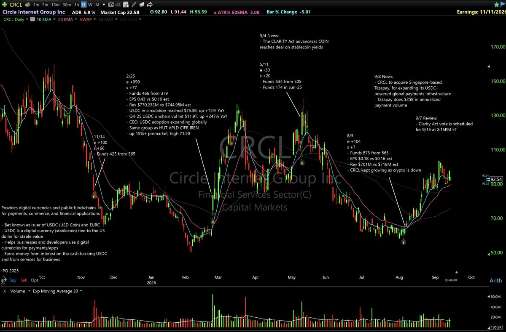Open the CRCL Daily dropdown

pos(27,19)
